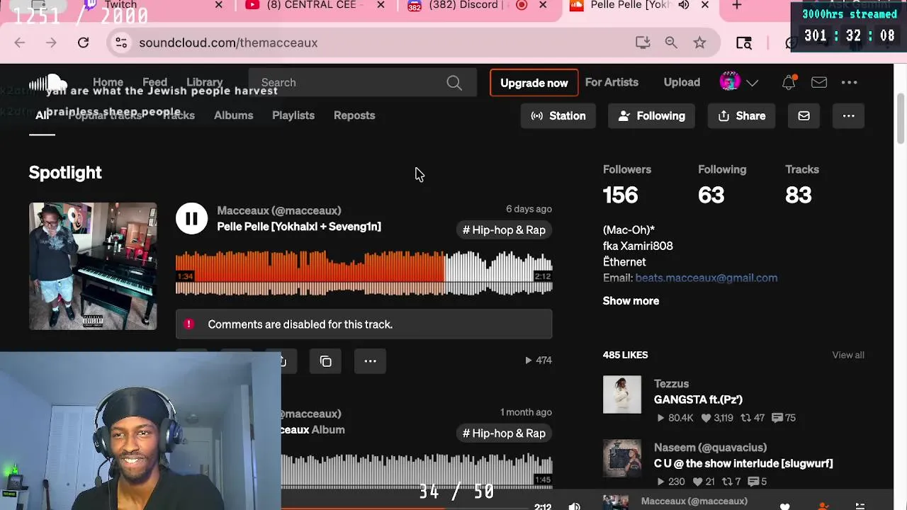Open the messages envelope in header
This screenshot has height=510, width=907.
point(819,83)
